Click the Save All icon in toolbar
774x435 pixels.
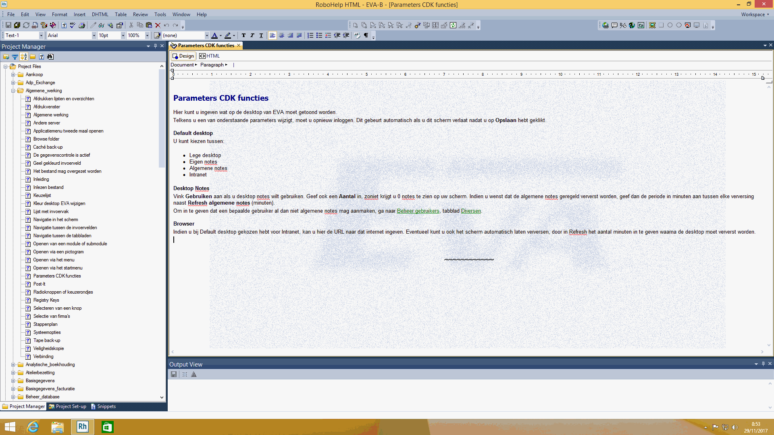coord(17,25)
